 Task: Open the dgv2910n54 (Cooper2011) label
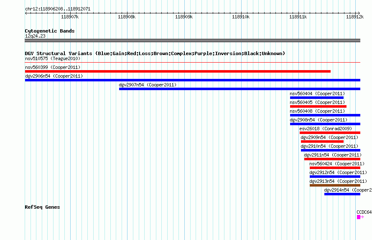click(x=329, y=146)
